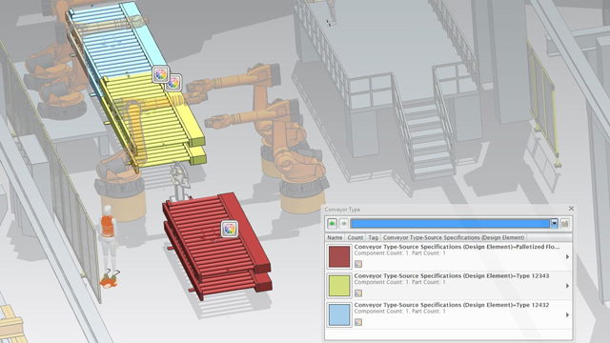Click the green back arrow in the Conveyor Type panel
Image resolution: width=610 pixels, height=343 pixels.
(x=332, y=224)
